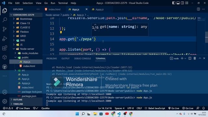The height and width of the screenshot is (117, 208).
Task: Open the Accounts icon in activity bar
Action: (5, 92)
